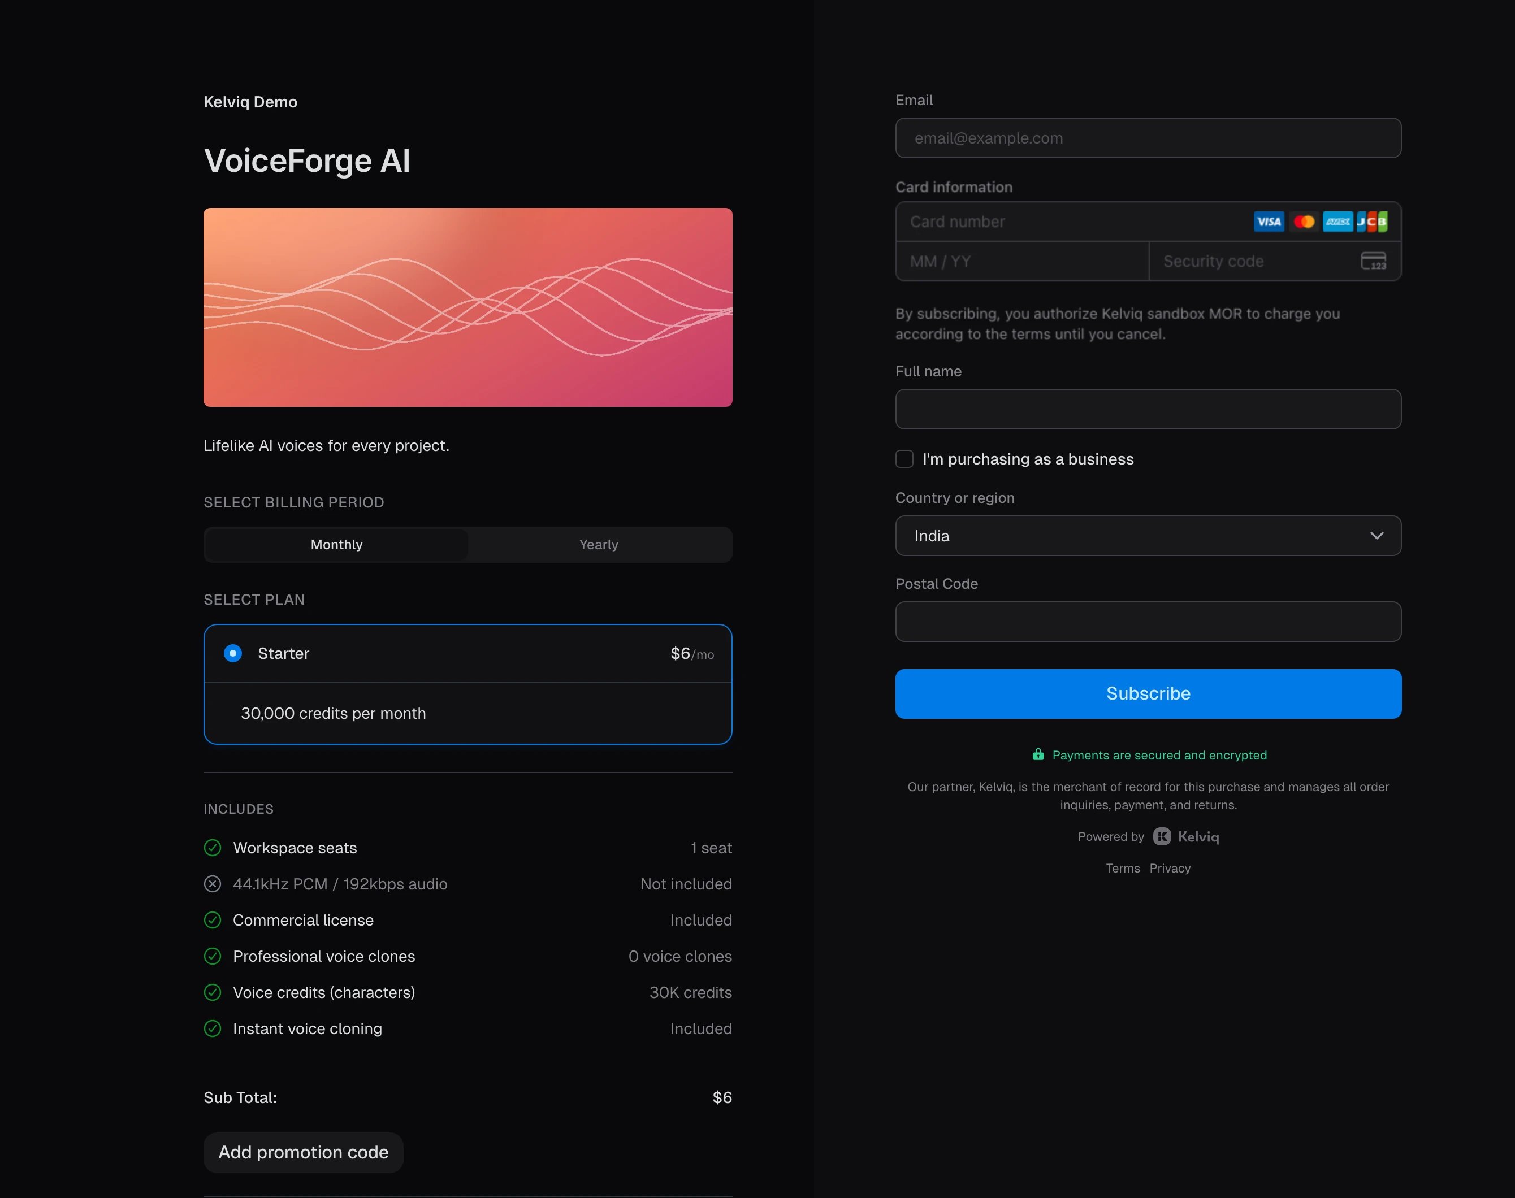Click the Subscribe button
This screenshot has width=1515, height=1198.
1148,694
